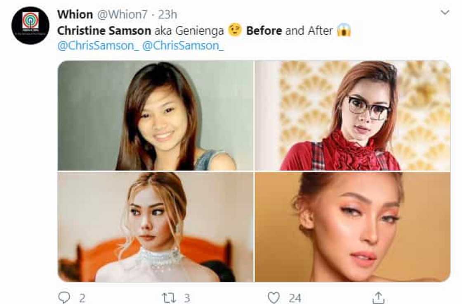Retweet this post using the retweet icon

(169, 297)
